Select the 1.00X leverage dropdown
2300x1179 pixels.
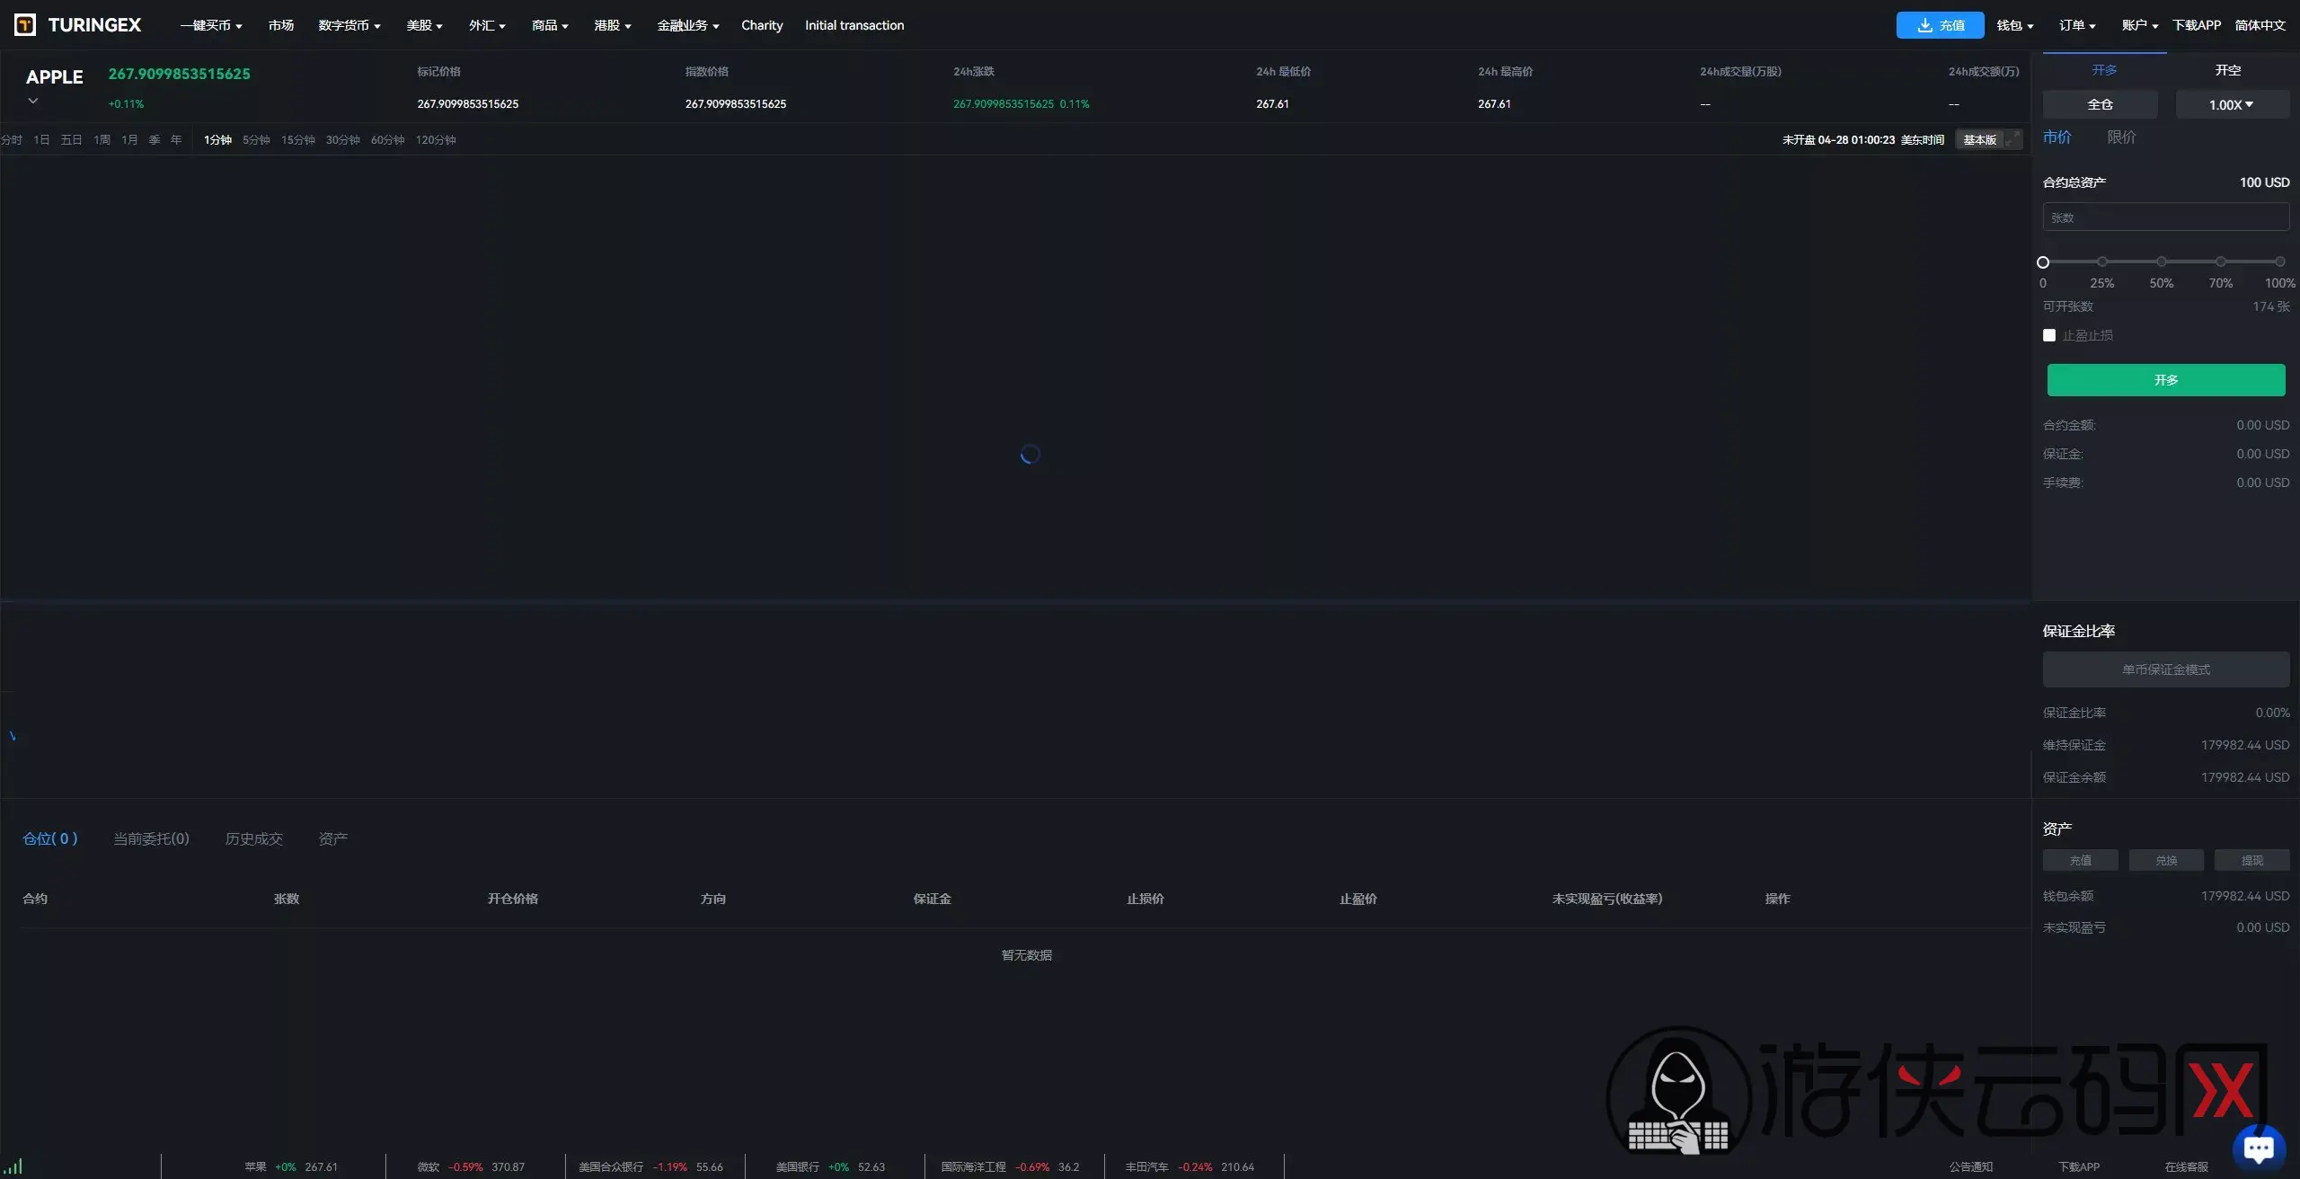click(2232, 104)
